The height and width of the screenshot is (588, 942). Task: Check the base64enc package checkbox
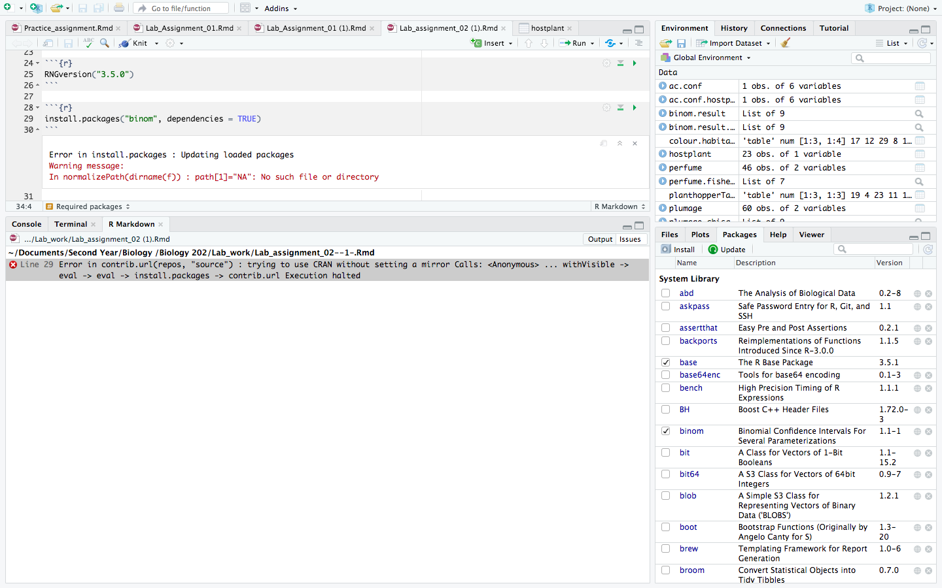click(665, 375)
